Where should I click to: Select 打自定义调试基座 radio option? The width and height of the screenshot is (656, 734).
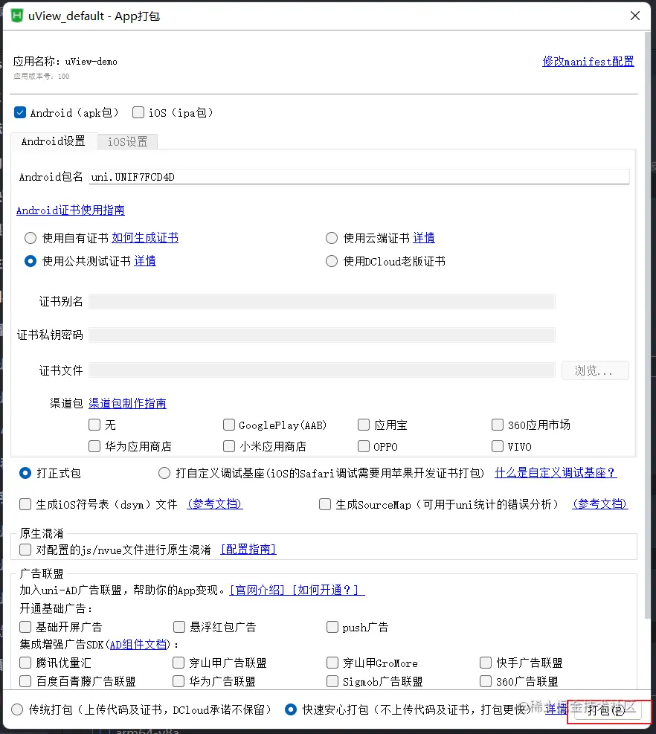(164, 473)
